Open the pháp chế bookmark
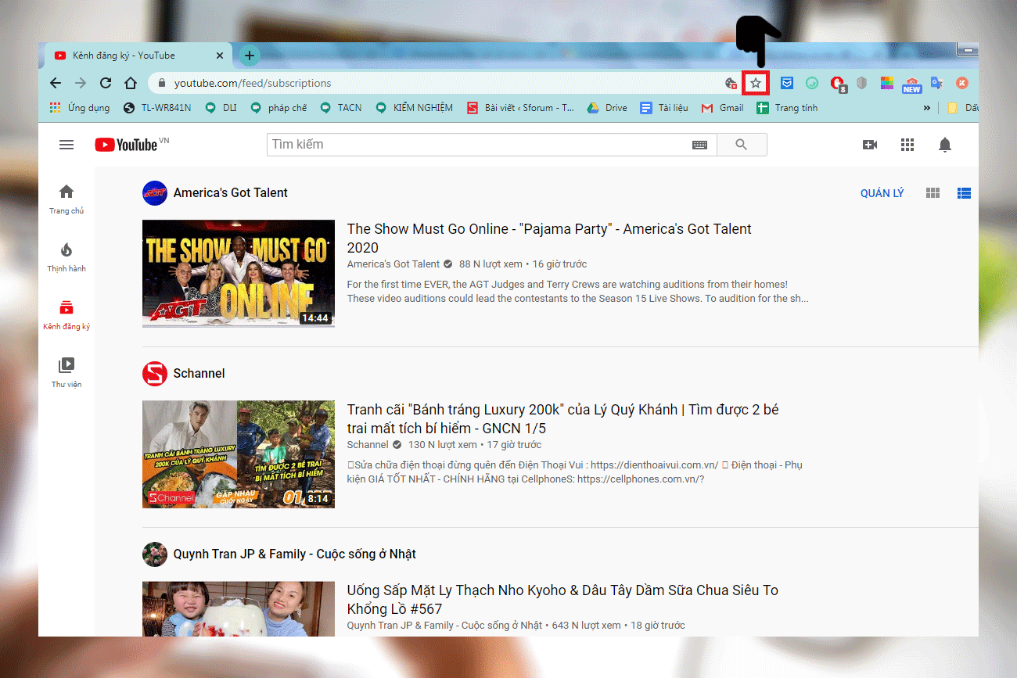This screenshot has height=678, width=1017. (279, 108)
